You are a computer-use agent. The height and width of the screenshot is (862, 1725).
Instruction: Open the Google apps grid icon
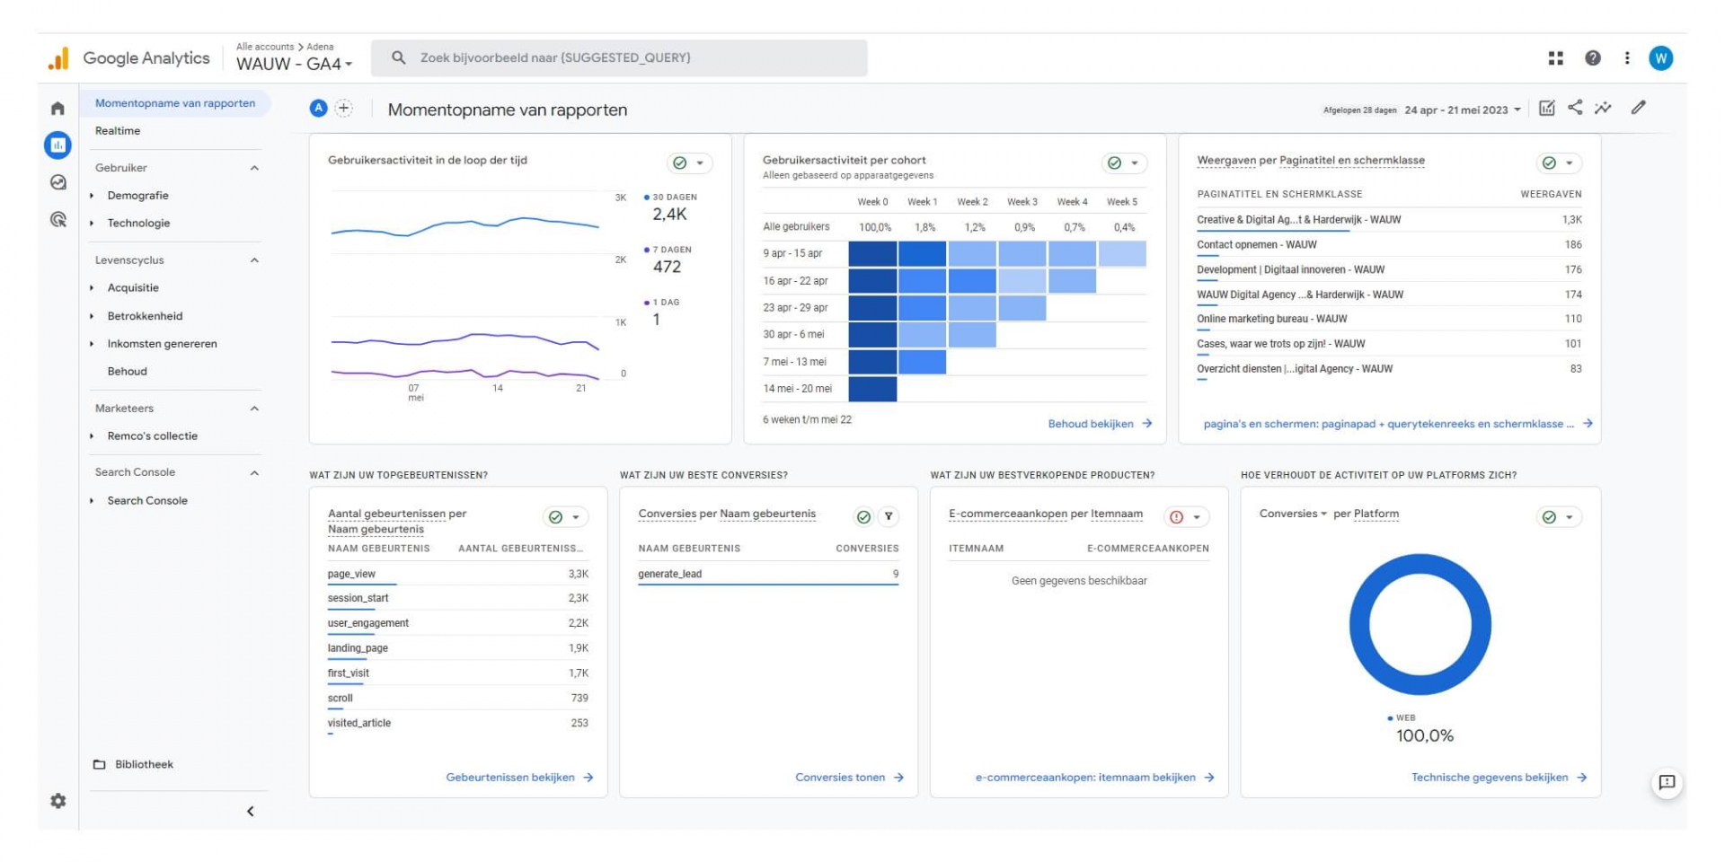tap(1556, 58)
